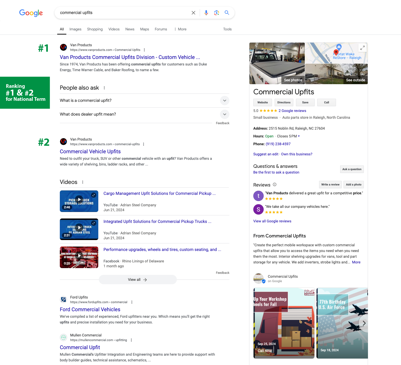Switch to the Images tab
This screenshot has width=401, height=365.
[x=75, y=29]
